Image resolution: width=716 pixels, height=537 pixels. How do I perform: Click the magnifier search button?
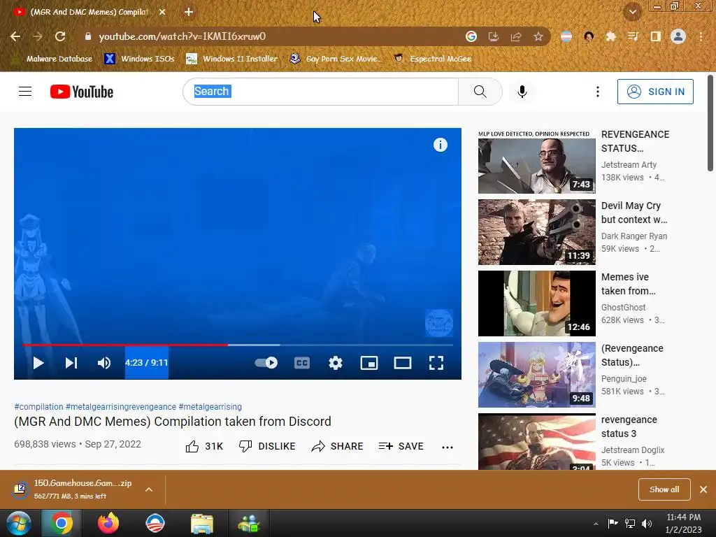click(480, 92)
